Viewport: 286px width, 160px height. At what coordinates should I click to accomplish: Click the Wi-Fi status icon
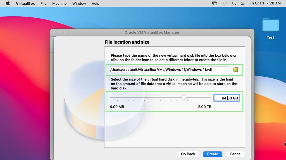(224, 3)
